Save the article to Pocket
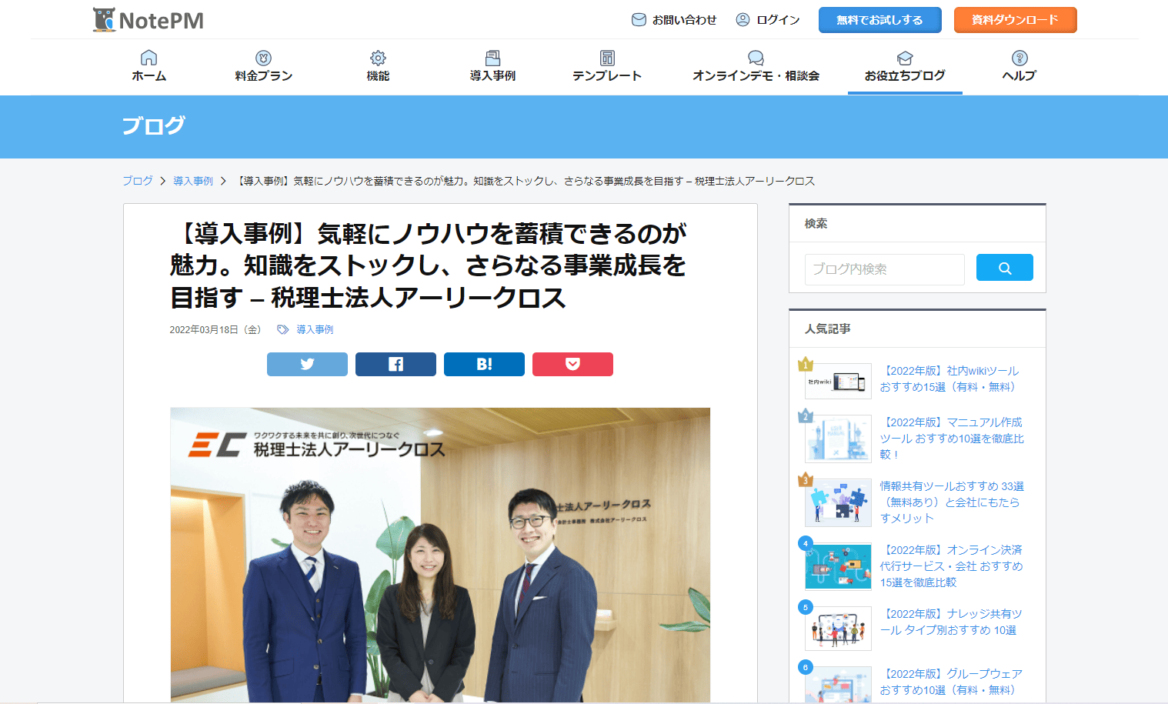Viewport: 1168px width, 704px height. (572, 364)
